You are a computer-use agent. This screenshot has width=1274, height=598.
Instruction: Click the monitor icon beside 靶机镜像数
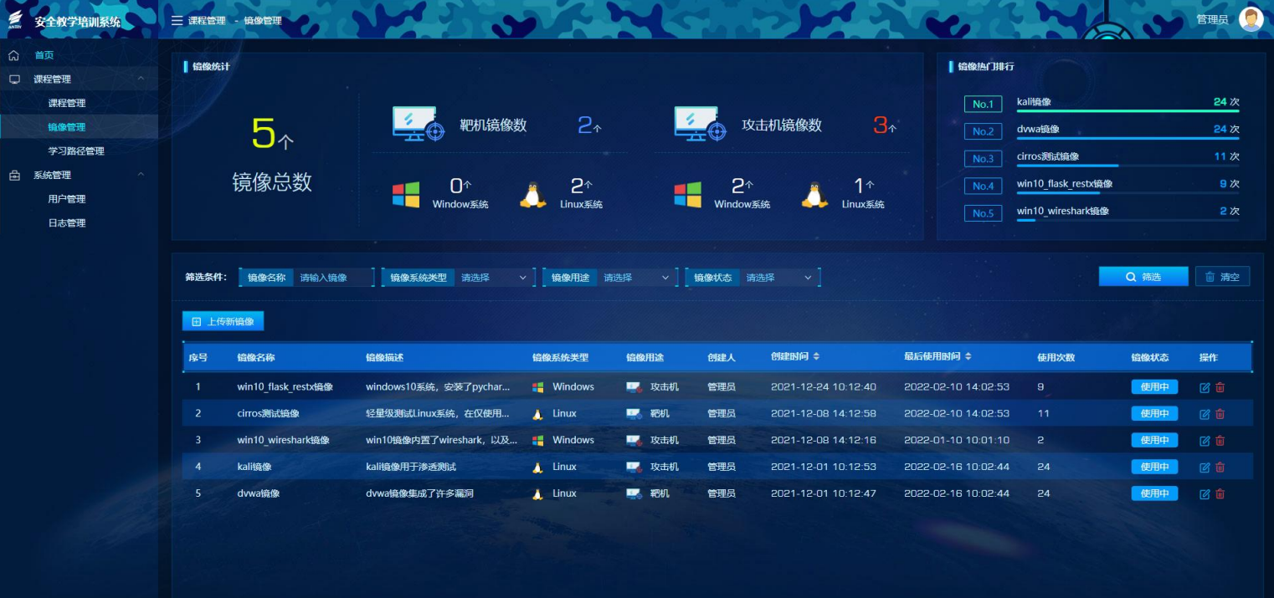point(417,122)
